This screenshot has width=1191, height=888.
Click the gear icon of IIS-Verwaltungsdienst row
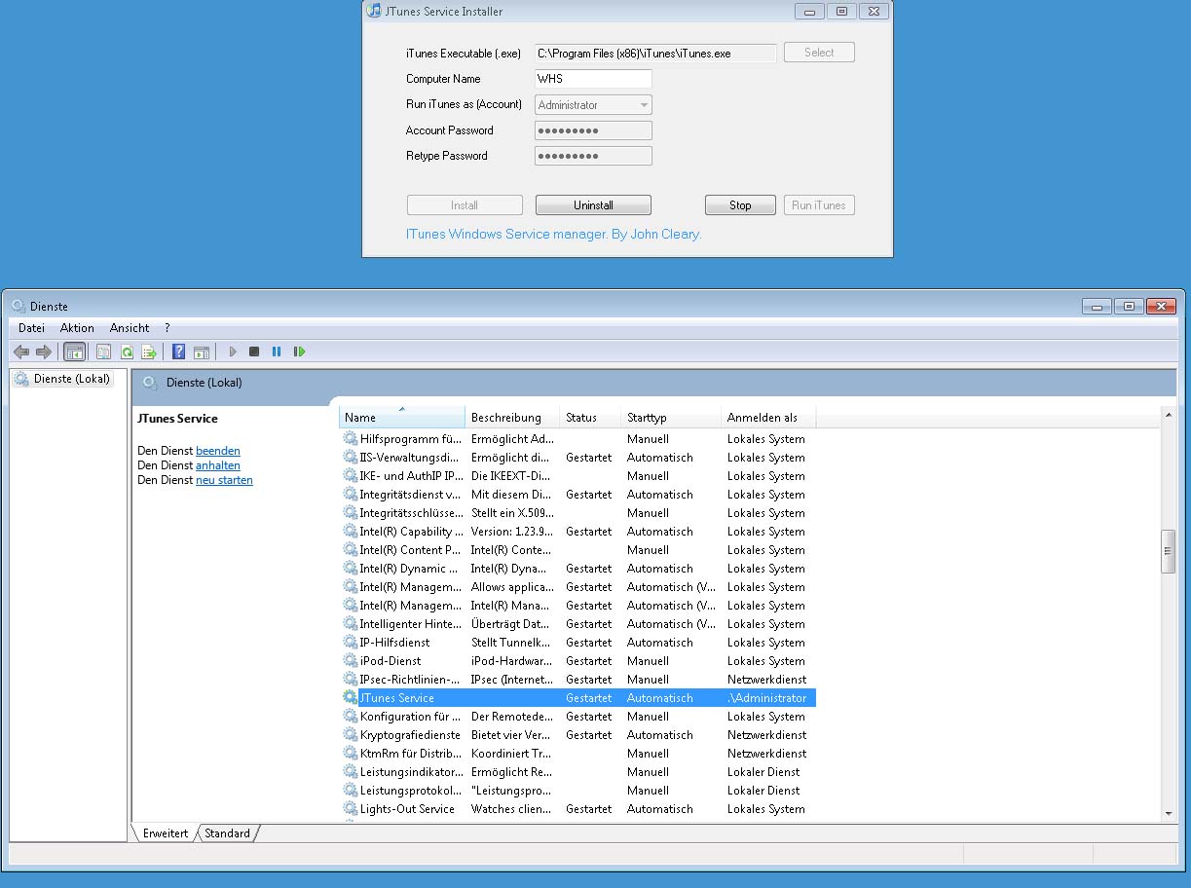(x=351, y=457)
